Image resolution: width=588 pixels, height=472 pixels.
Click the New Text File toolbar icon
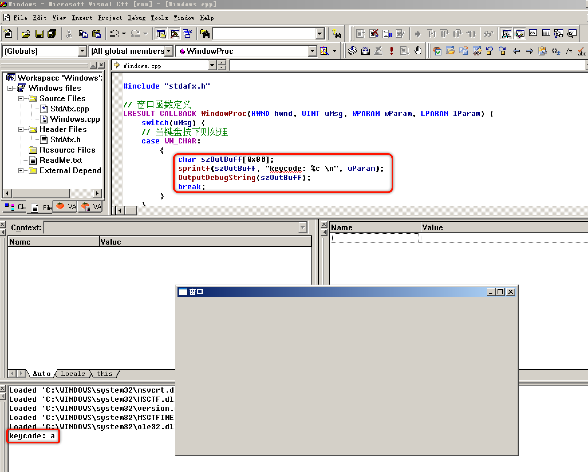8,34
